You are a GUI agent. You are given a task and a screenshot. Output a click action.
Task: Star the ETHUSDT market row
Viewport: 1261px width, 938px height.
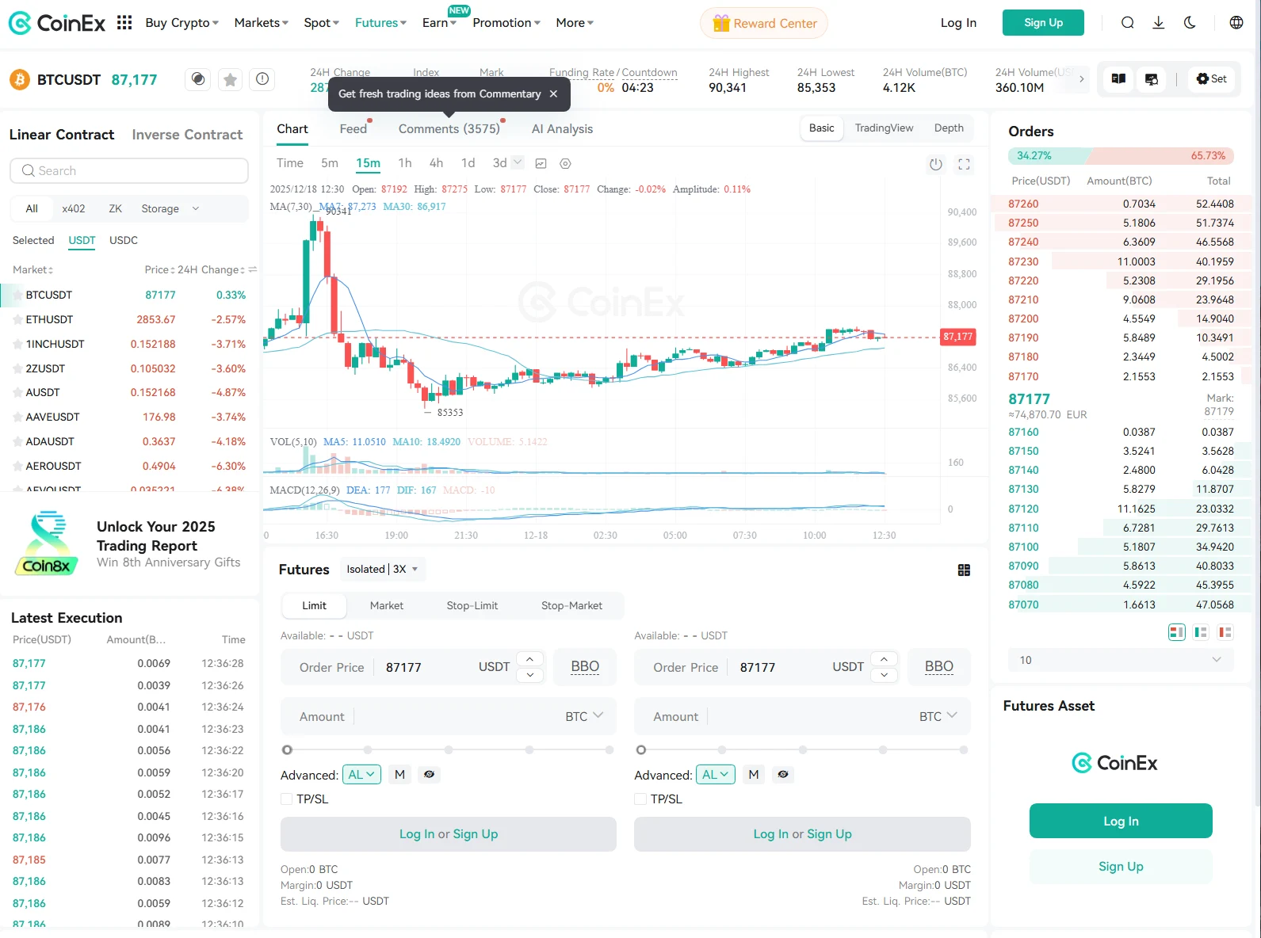click(17, 319)
